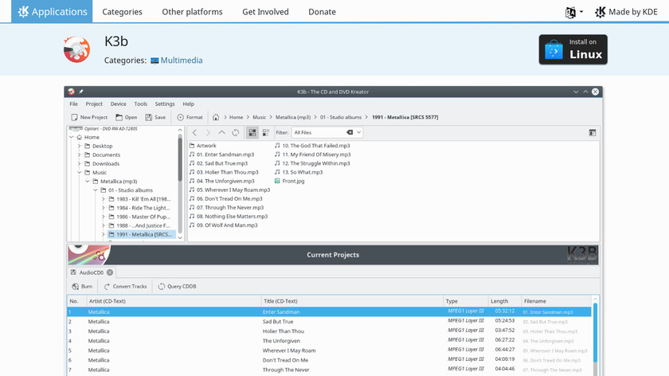
Task: Sort by Artist (CD-Text) column header
Action: (174, 301)
